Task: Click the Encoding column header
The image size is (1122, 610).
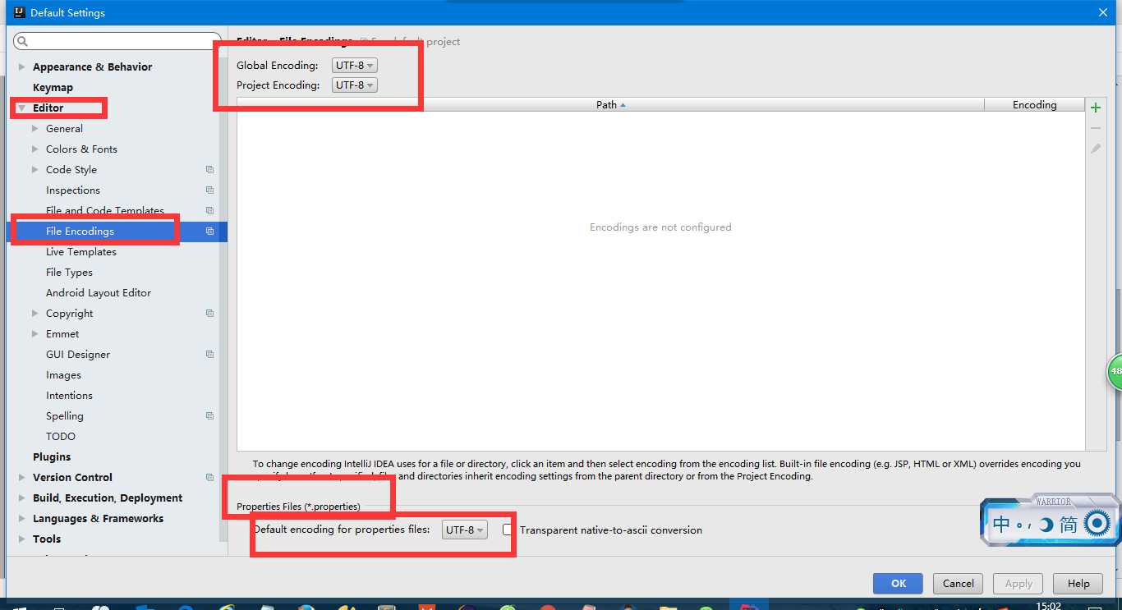Action: pyautogui.click(x=1034, y=105)
